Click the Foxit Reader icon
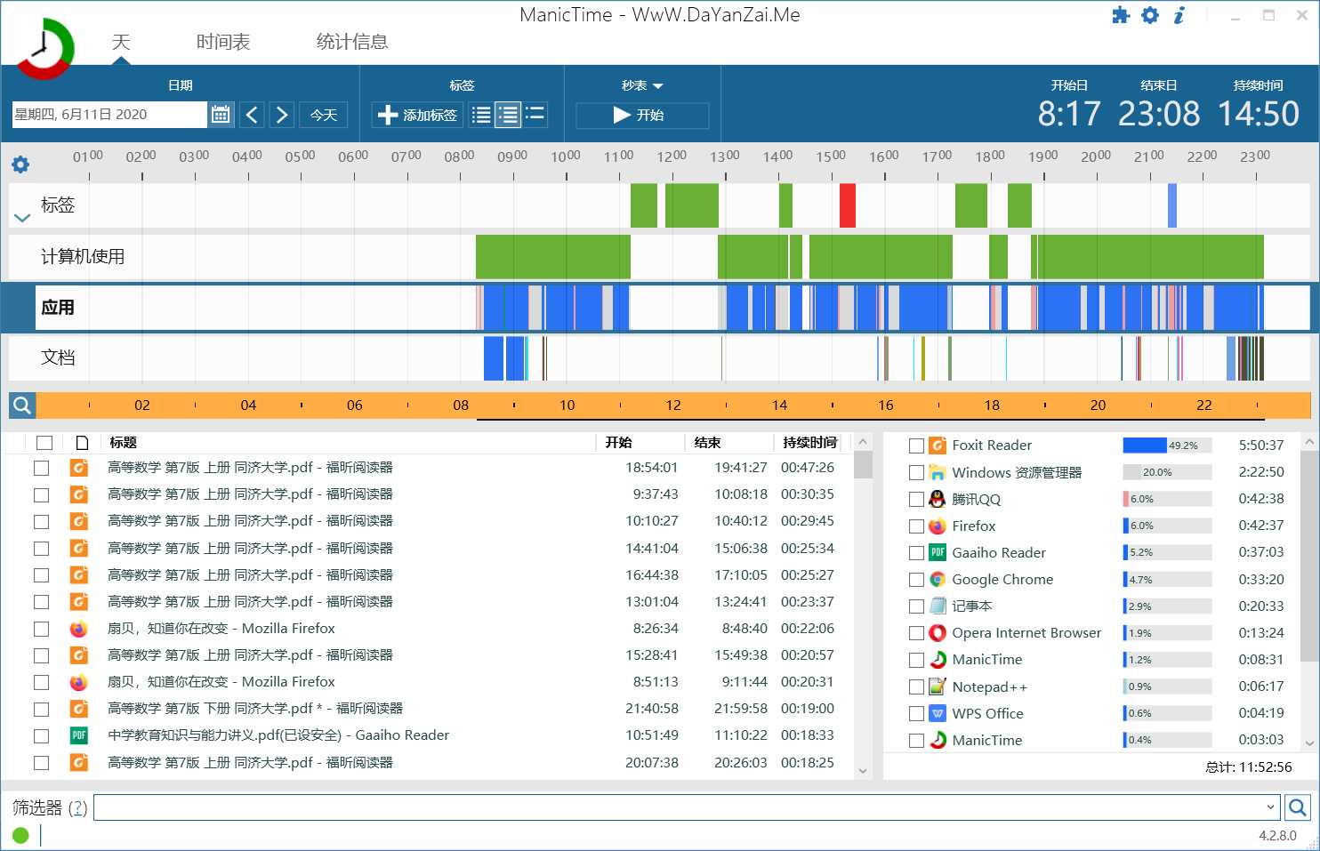1320x851 pixels. (x=938, y=446)
